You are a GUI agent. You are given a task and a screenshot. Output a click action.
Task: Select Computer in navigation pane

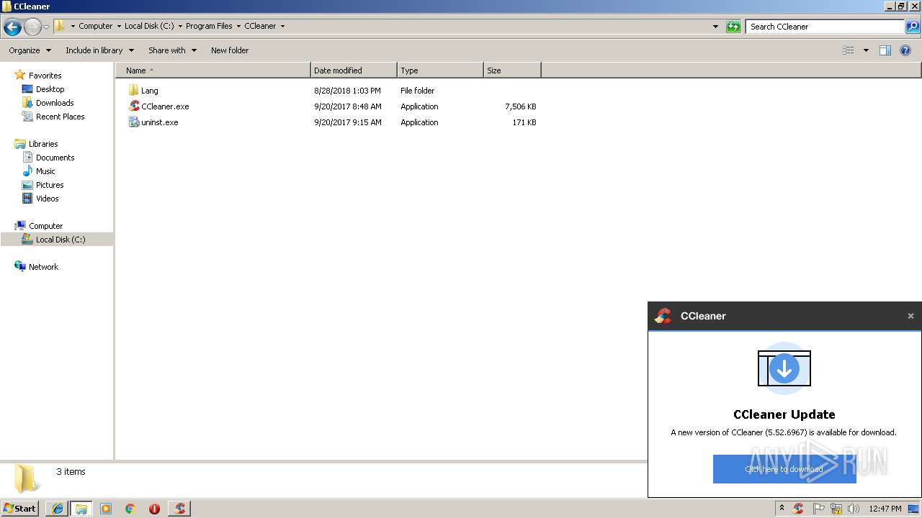tap(45, 226)
